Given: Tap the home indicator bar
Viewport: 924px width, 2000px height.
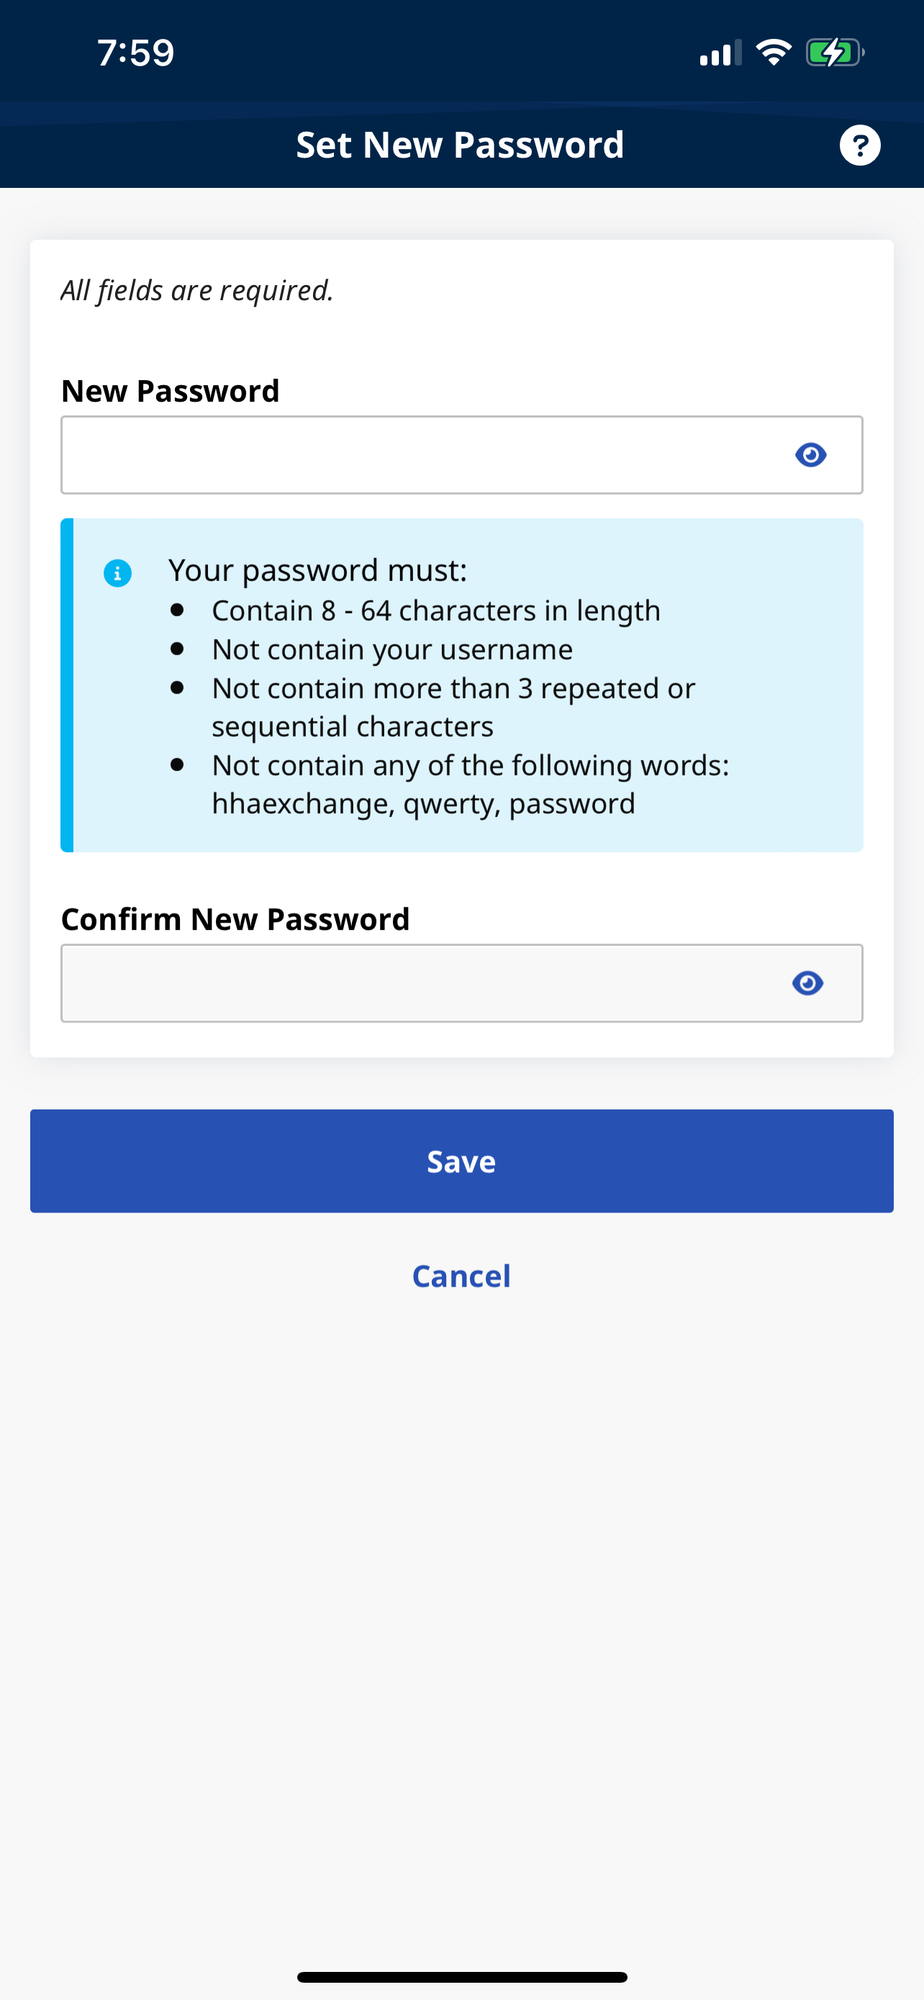Looking at the screenshot, I should (x=461, y=1977).
